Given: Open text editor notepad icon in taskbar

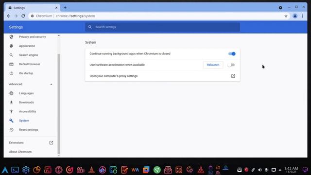Looking at the screenshot, I should point(124,170).
